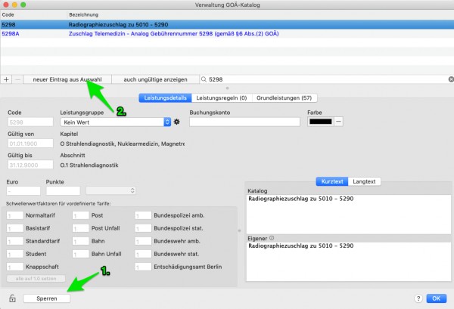Image resolution: width=454 pixels, height=309 pixels.
Task: Switch to Leistungsregeln (0) tab
Action: point(222,98)
